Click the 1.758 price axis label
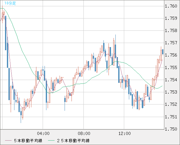This screenshot has width=180, height=145. point(171,30)
